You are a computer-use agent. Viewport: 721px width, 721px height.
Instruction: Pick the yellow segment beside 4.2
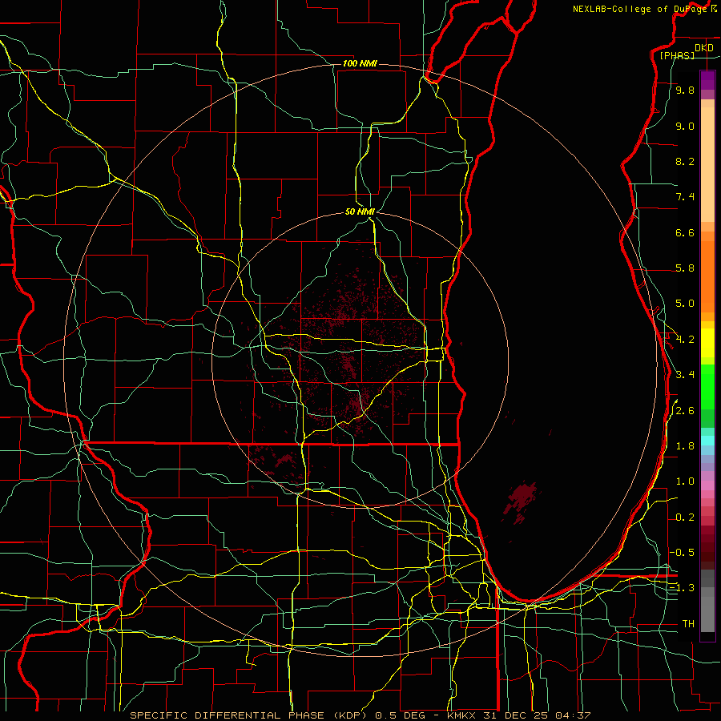(x=707, y=343)
